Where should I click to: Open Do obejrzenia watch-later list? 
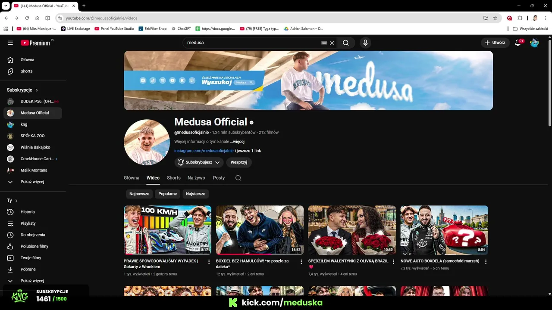point(33,235)
